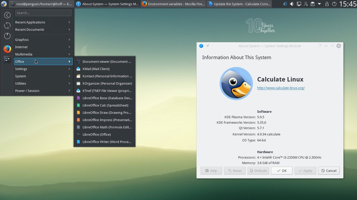Click the user status tray icon
This screenshot has height=200, width=357.
tap(306, 4)
